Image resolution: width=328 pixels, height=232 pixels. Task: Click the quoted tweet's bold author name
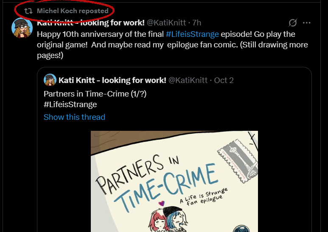[x=112, y=80]
